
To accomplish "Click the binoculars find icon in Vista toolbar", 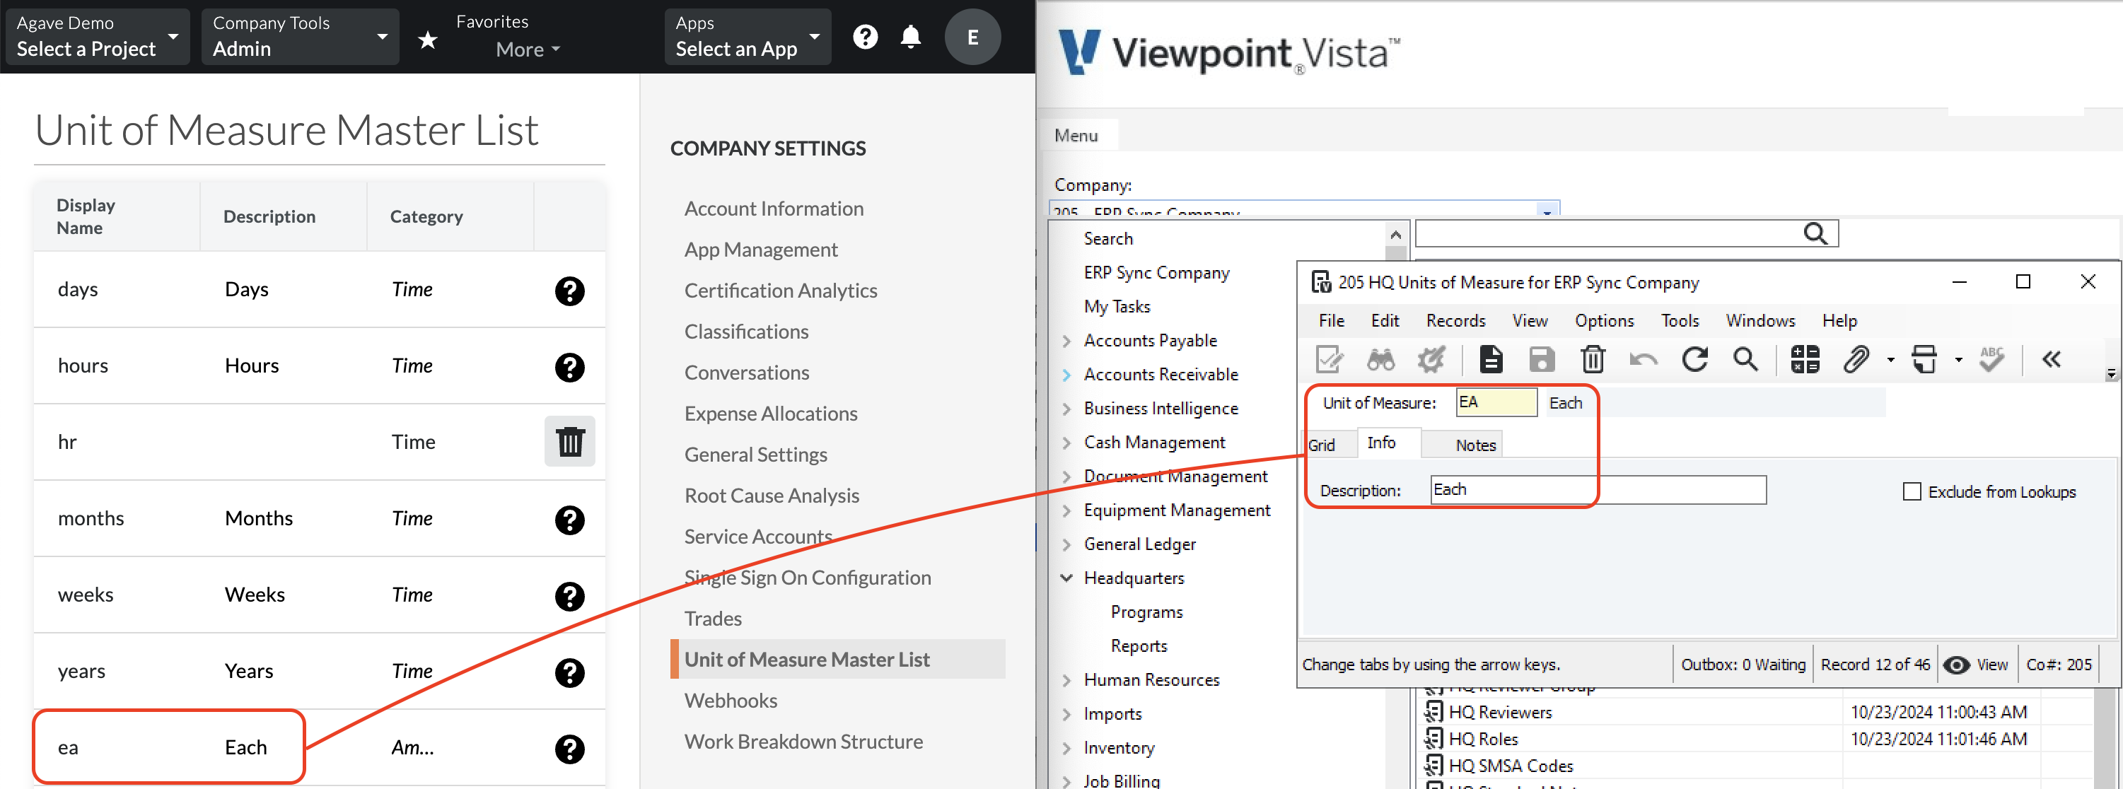I will (1380, 360).
